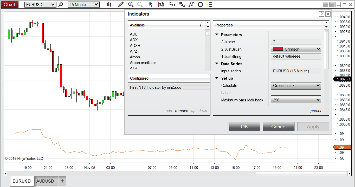
Task: Click the add link under Configured
Action: 169,111
